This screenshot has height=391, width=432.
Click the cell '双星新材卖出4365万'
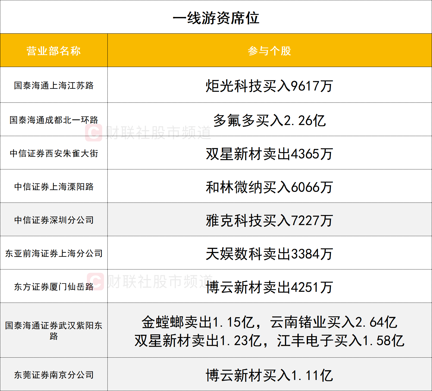tap(270, 153)
